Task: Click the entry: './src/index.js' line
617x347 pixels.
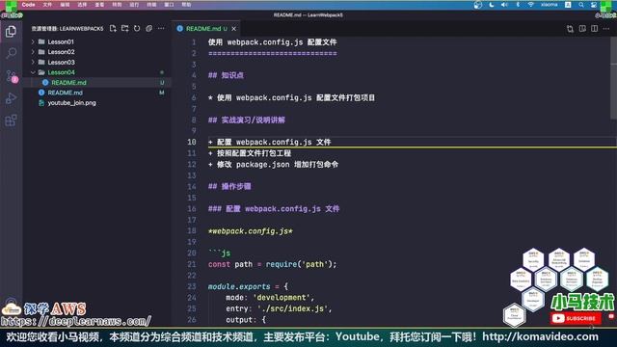Action: pyautogui.click(x=279, y=308)
